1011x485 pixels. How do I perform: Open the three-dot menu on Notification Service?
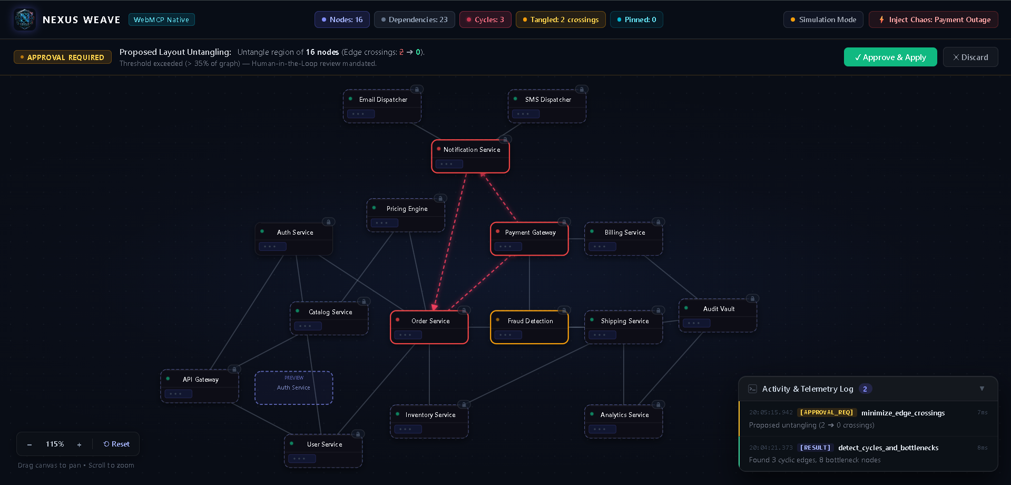tap(449, 164)
